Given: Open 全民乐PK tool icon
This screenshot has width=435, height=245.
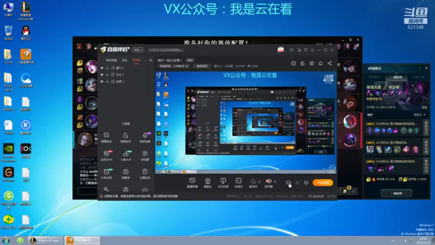Looking at the screenshot, I should pyautogui.click(x=107, y=156).
